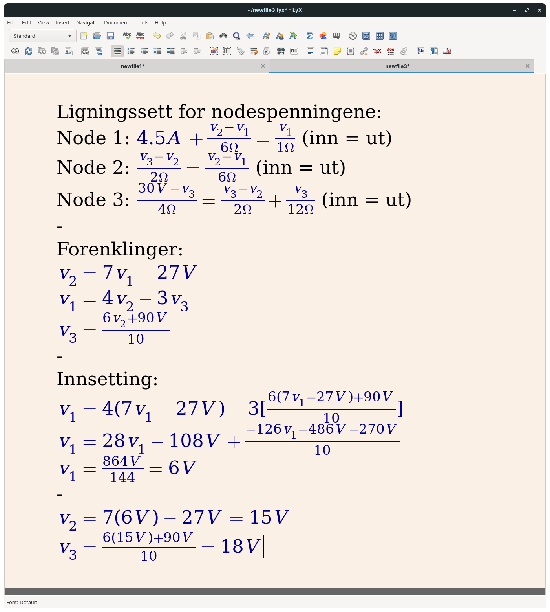Click the advanced search magnifier icon
This screenshot has height=612, width=550.
click(x=237, y=36)
